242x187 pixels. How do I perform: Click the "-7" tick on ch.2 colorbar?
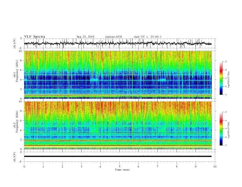tap(226, 145)
